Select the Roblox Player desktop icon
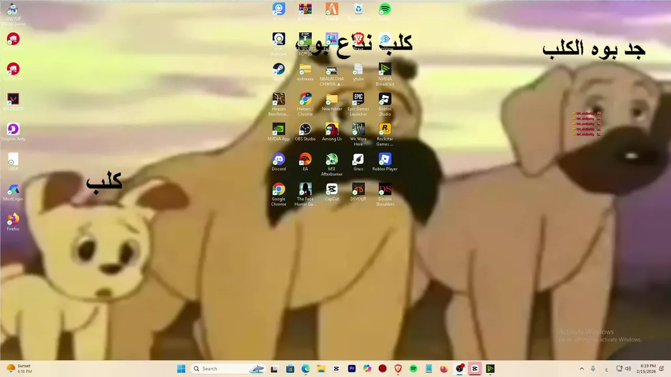 coord(385,162)
